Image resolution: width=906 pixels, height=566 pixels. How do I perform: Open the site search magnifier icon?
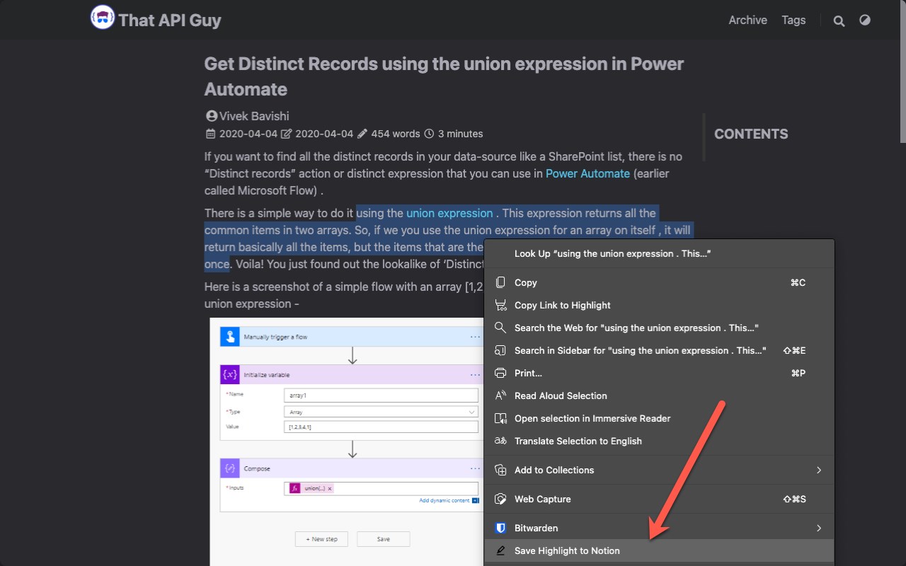(x=839, y=21)
